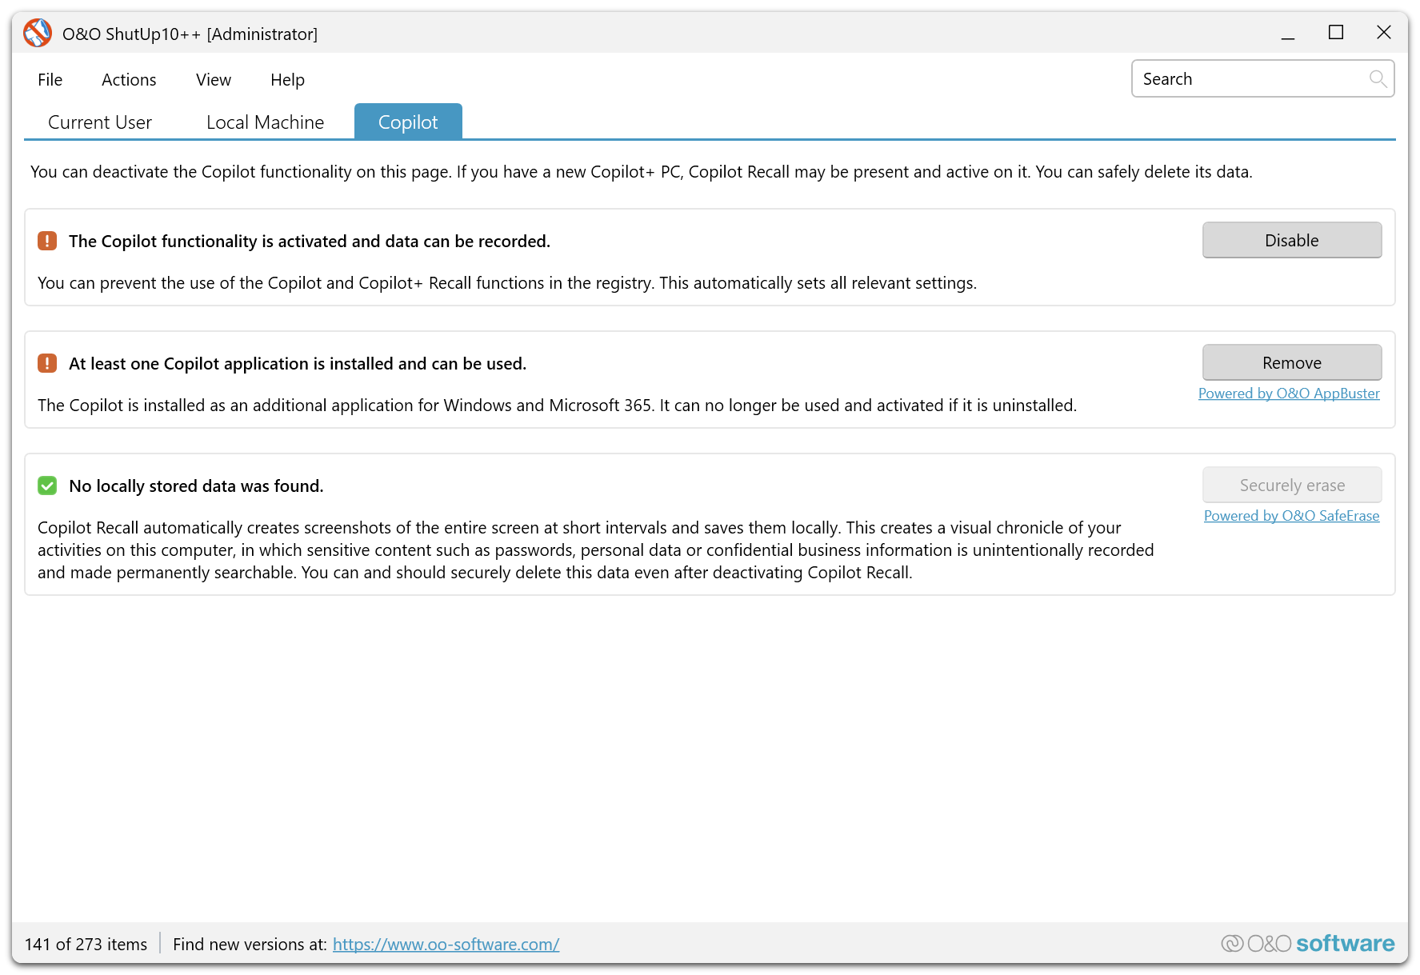Click the green checkmark for locally stored data
Image resolution: width=1420 pixels, height=975 pixels.
click(x=47, y=486)
